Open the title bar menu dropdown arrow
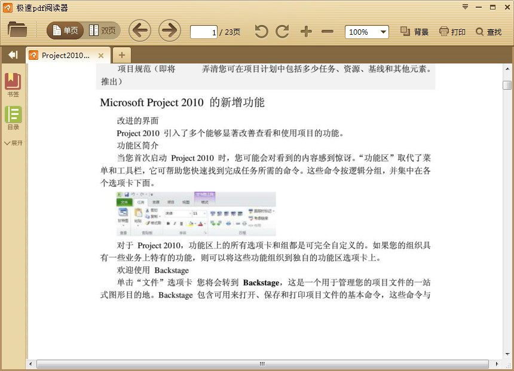The image size is (514, 371). [465, 7]
